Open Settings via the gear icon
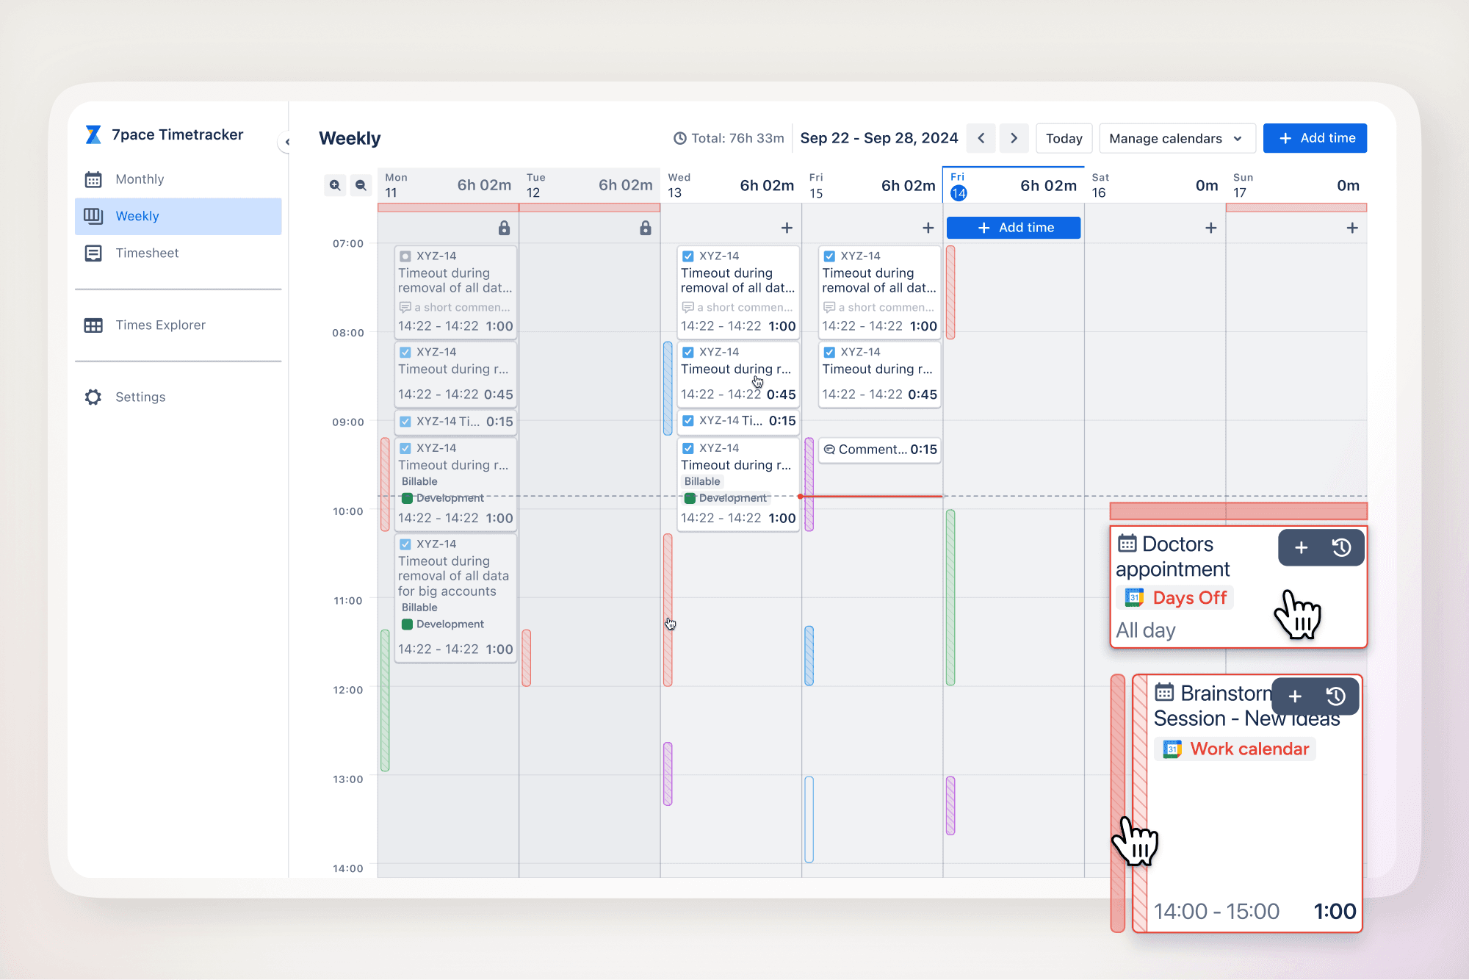Viewport: 1469px width, 980px height. point(93,397)
